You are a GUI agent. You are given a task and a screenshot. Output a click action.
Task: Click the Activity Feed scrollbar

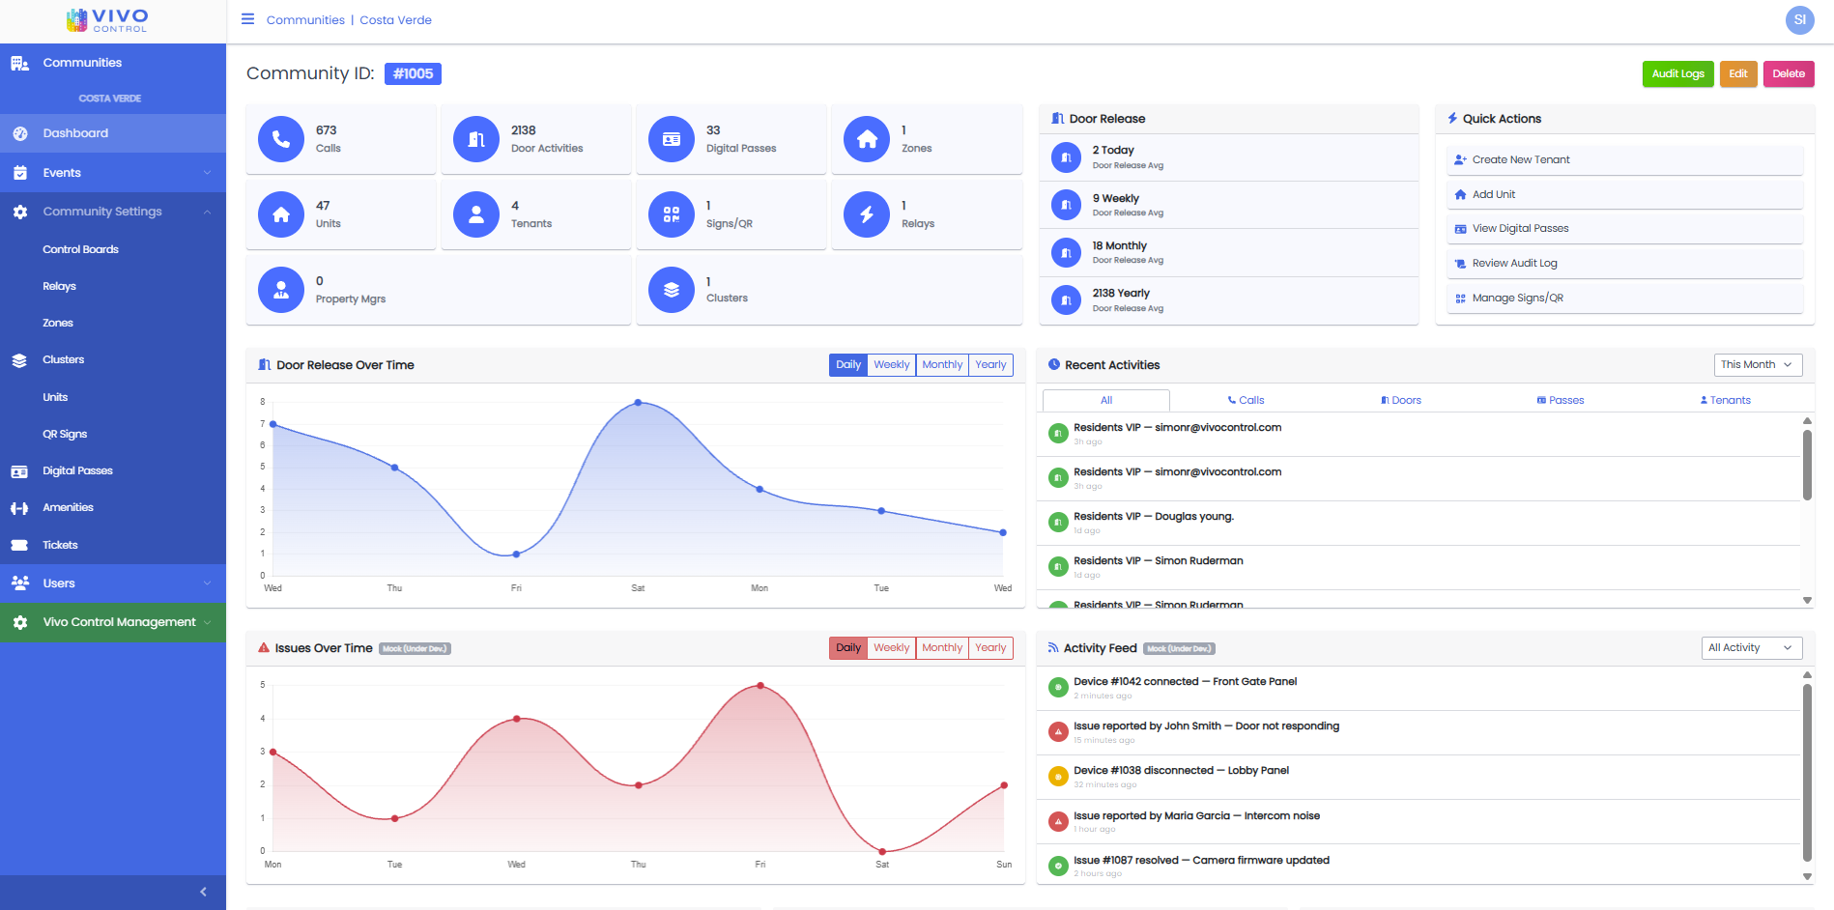click(x=1807, y=773)
